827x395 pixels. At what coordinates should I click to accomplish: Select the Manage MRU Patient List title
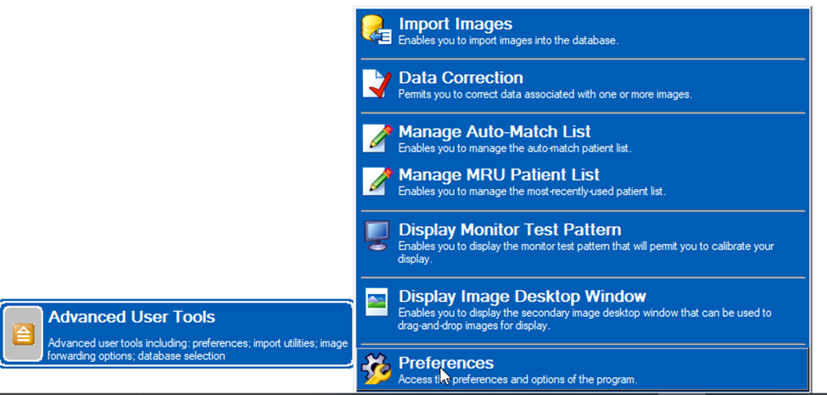coord(499,175)
